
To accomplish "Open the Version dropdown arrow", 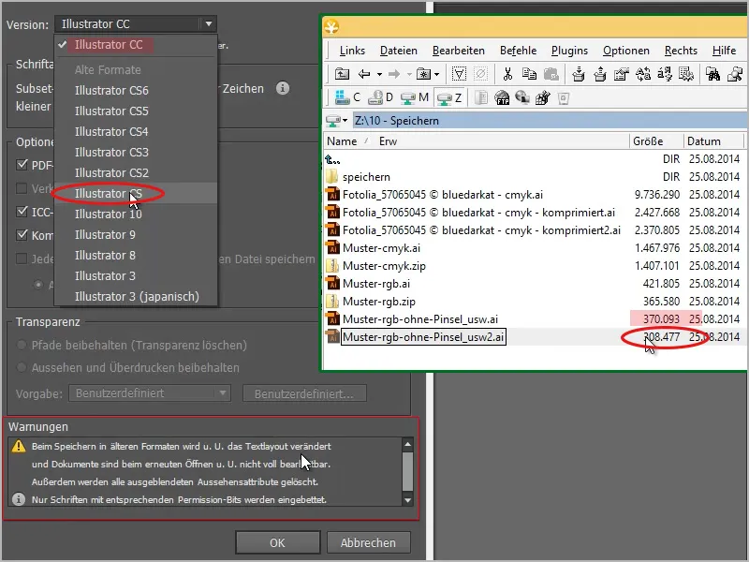I will [x=209, y=24].
